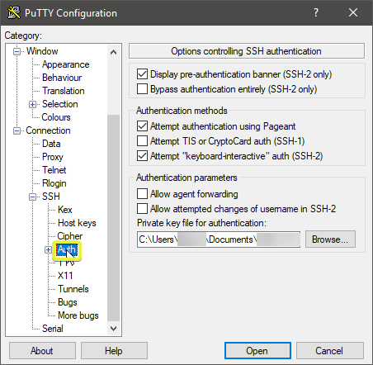Image resolution: width=373 pixels, height=365 pixels.
Task: Expand the Auth subtree
Action: point(48,249)
